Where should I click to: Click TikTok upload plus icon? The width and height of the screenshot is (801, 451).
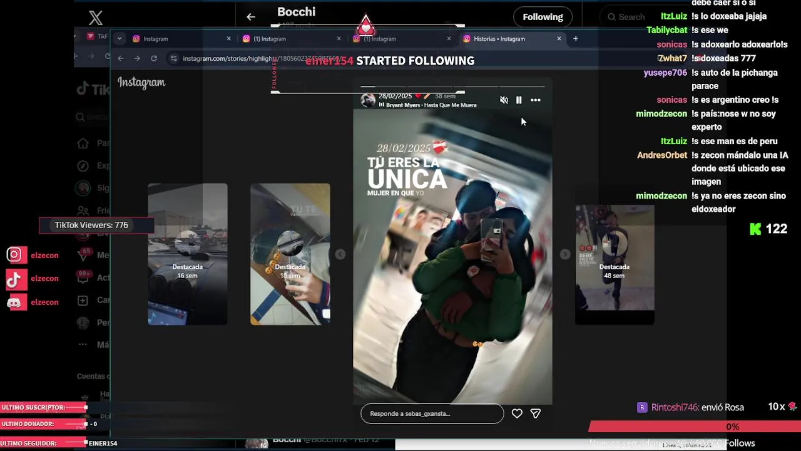[x=83, y=301]
